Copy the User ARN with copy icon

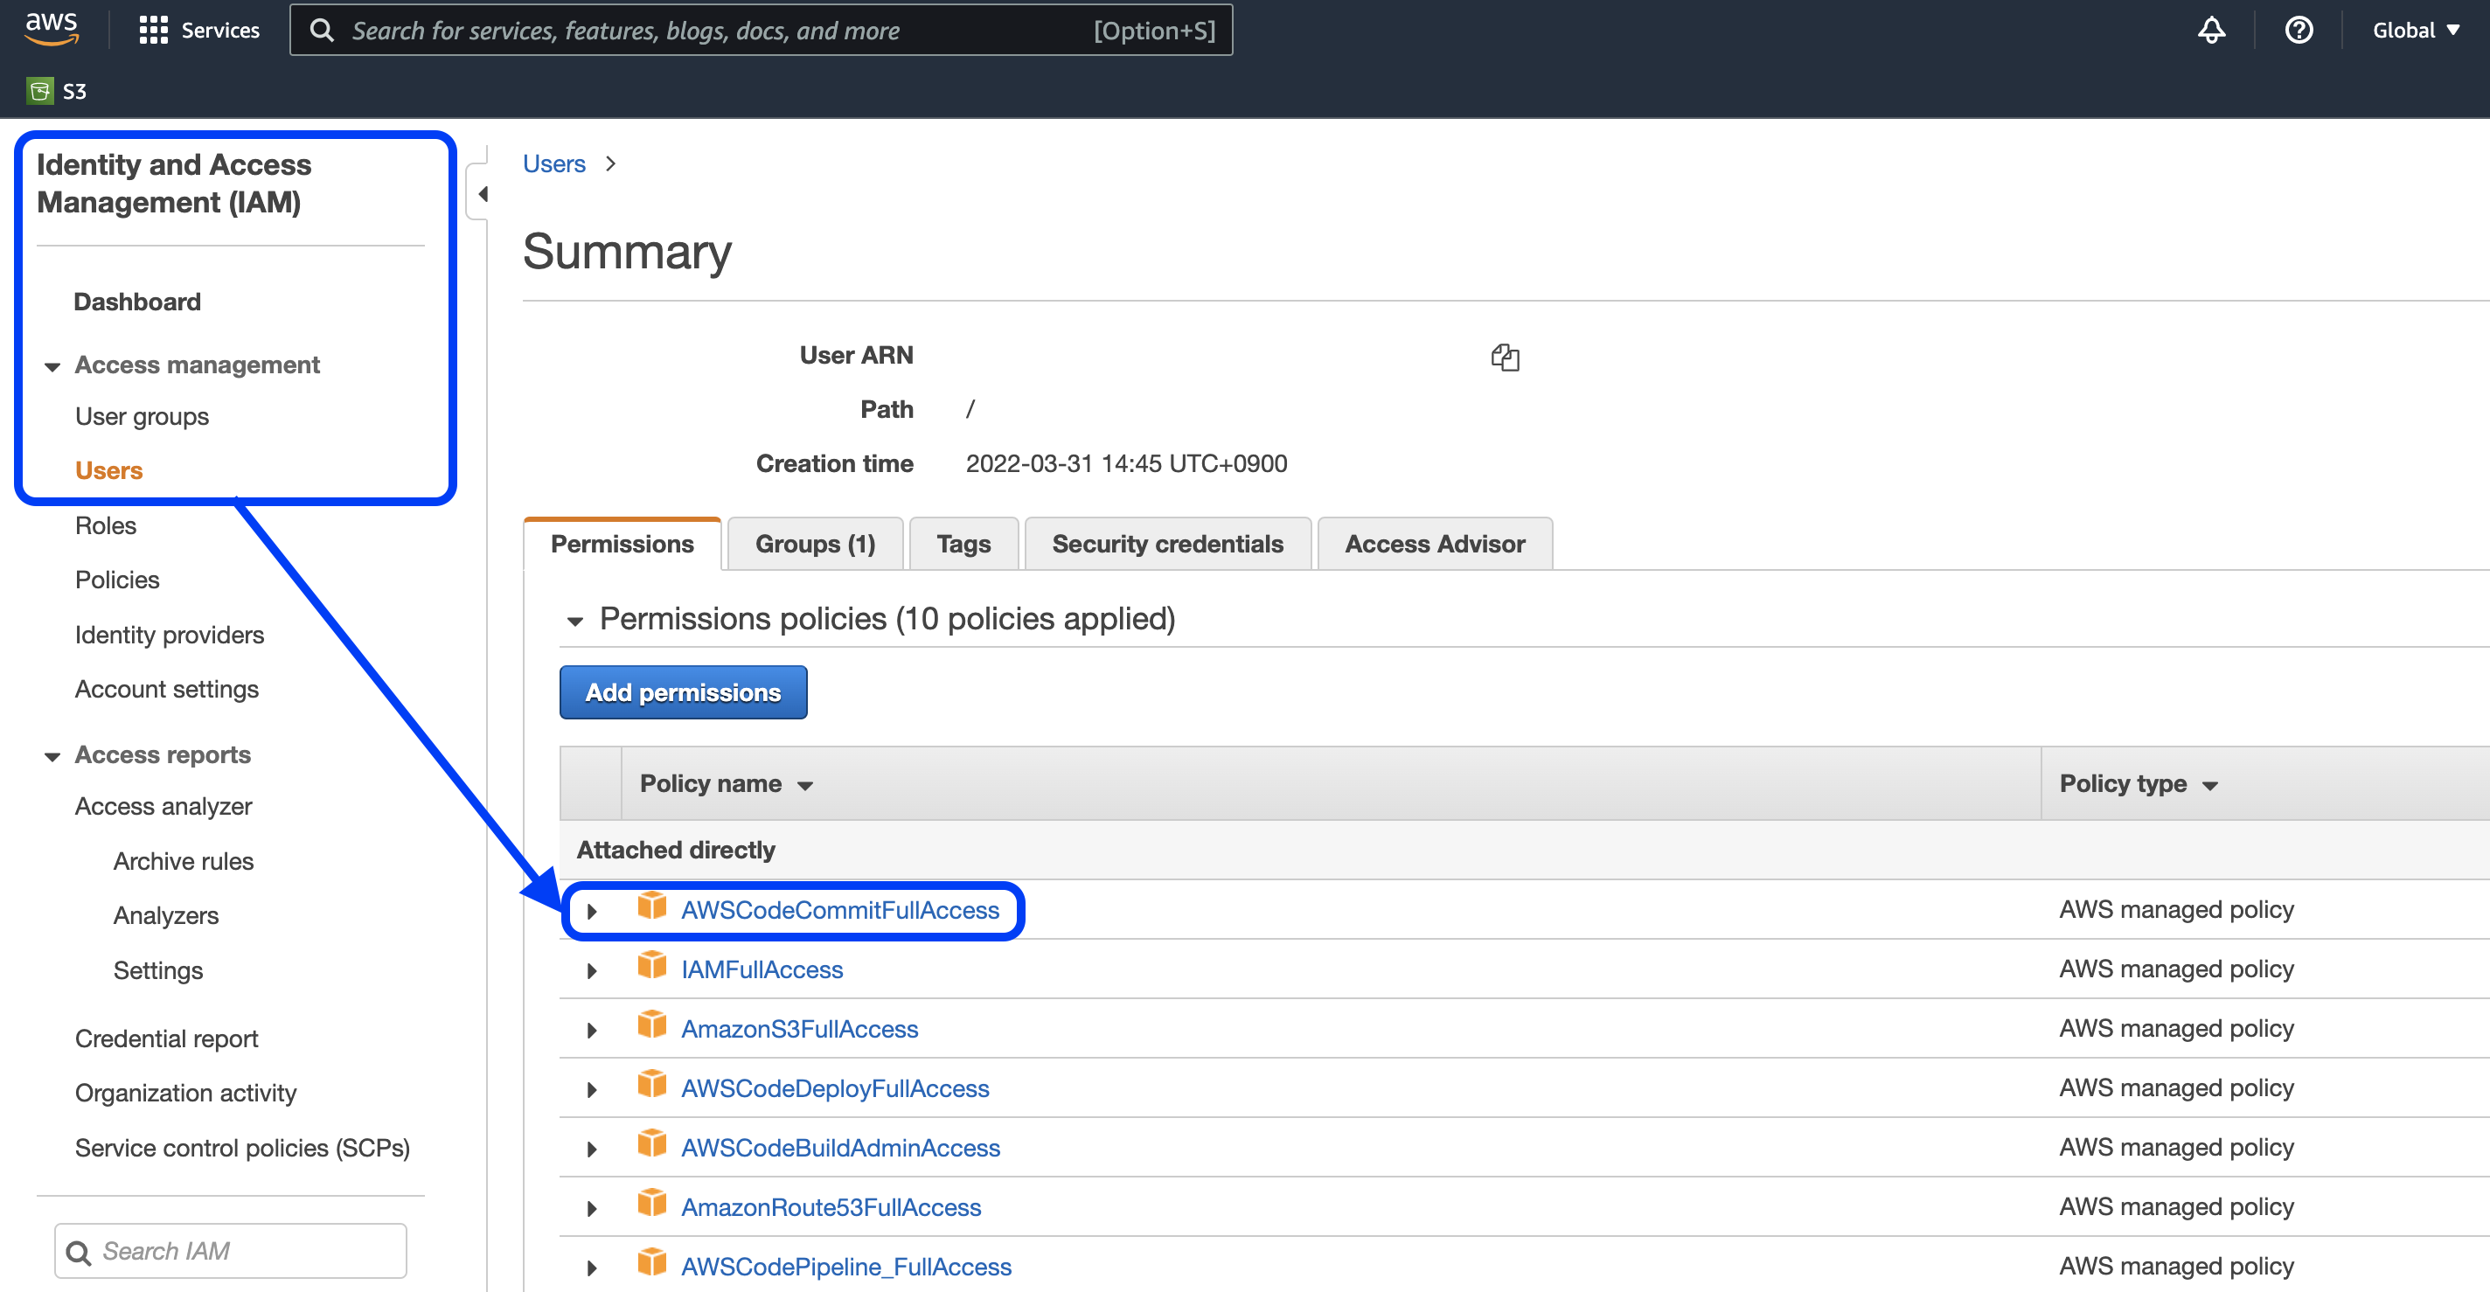point(1504,357)
